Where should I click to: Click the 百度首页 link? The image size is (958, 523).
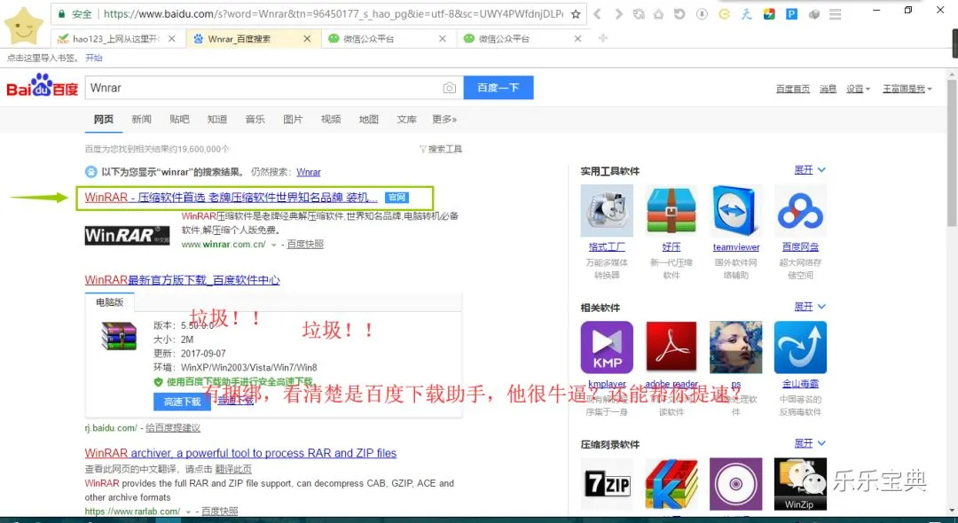coord(793,89)
